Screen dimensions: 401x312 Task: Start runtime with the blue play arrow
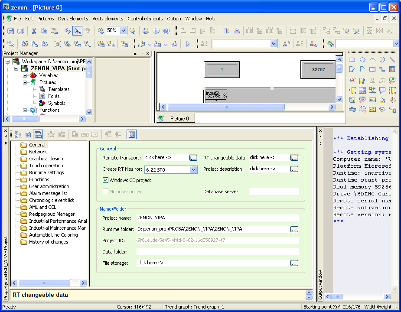click(188, 44)
